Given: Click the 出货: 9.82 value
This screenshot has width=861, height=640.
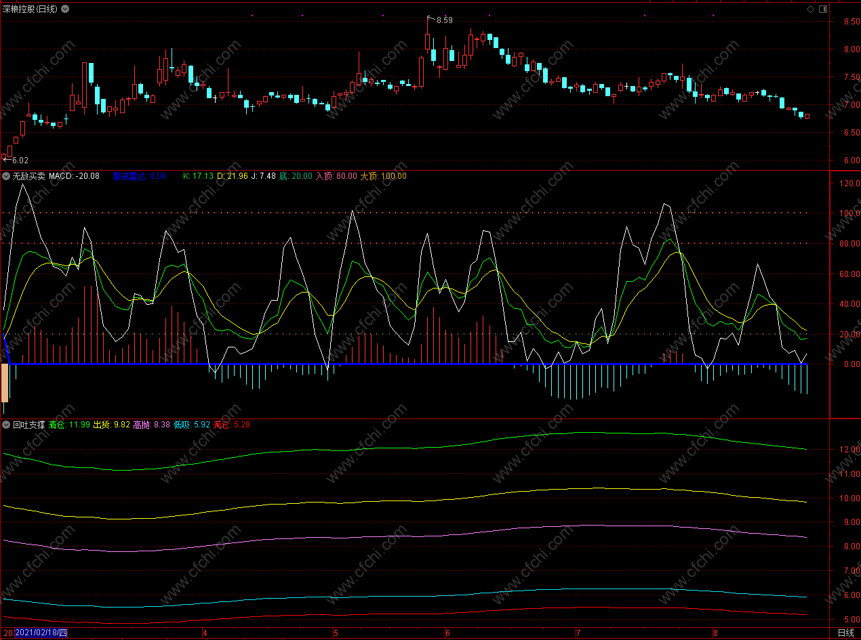Looking at the screenshot, I should (111, 425).
